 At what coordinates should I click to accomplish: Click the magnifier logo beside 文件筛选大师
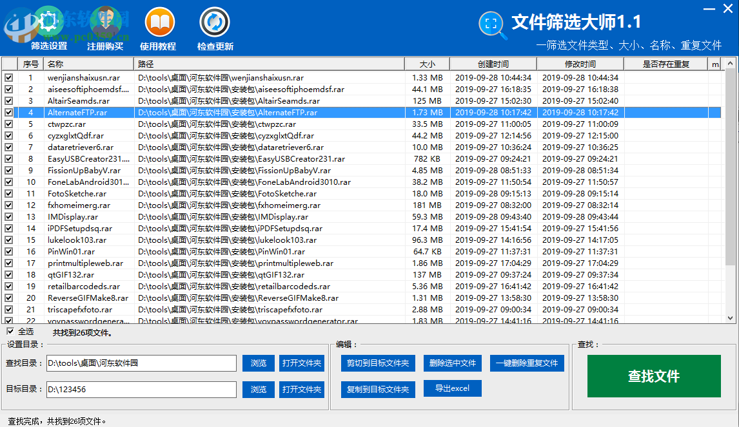click(493, 25)
